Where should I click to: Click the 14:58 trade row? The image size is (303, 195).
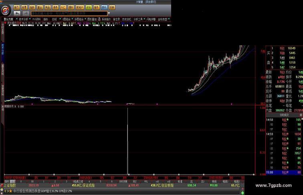click(x=284, y=120)
